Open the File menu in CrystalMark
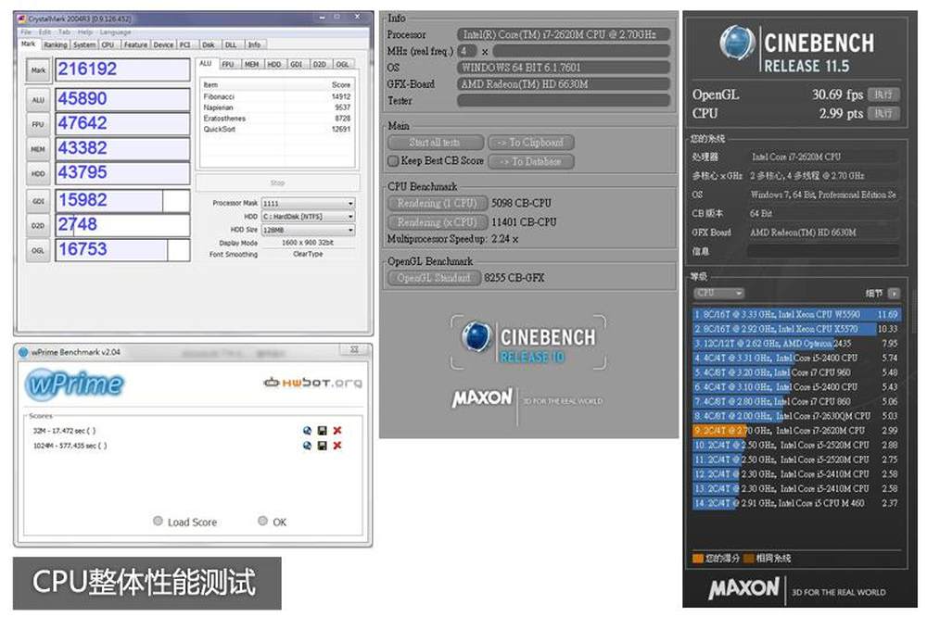Viewport: 927px width, 617px height. [27, 31]
